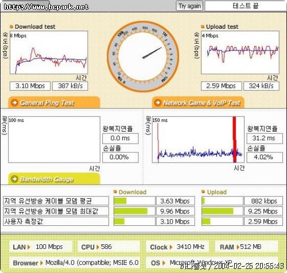This screenshot has width=287, height=273.
Task: Click the 9.96 Mbps download bar
Action: tap(134, 211)
